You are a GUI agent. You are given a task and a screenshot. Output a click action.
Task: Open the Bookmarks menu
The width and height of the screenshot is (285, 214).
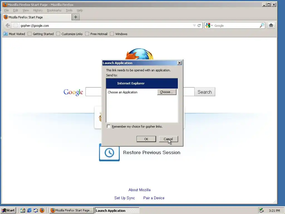pyautogui.click(x=54, y=10)
